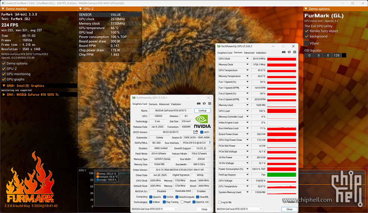Disable Render furry object option
368x213 pixels.
click(x=307, y=31)
